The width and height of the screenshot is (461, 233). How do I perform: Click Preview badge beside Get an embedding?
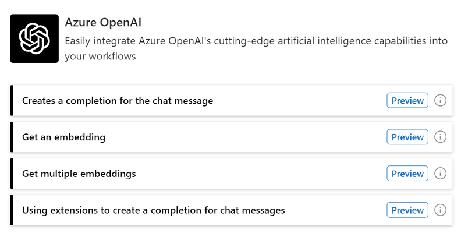pyautogui.click(x=407, y=137)
